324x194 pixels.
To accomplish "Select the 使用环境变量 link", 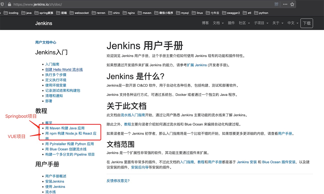I will point(56,85).
